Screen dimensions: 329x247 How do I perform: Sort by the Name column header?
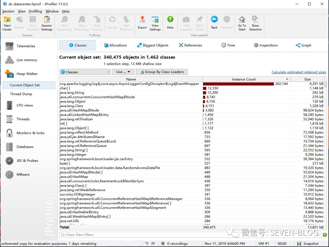click(131, 79)
